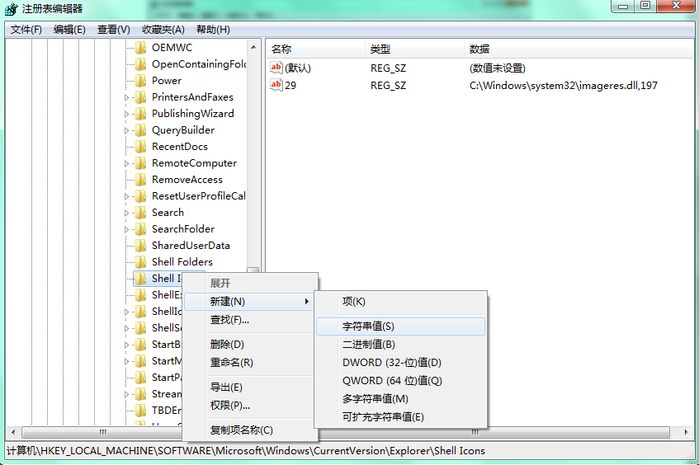Open the 帮助(H) menu

[x=213, y=30]
